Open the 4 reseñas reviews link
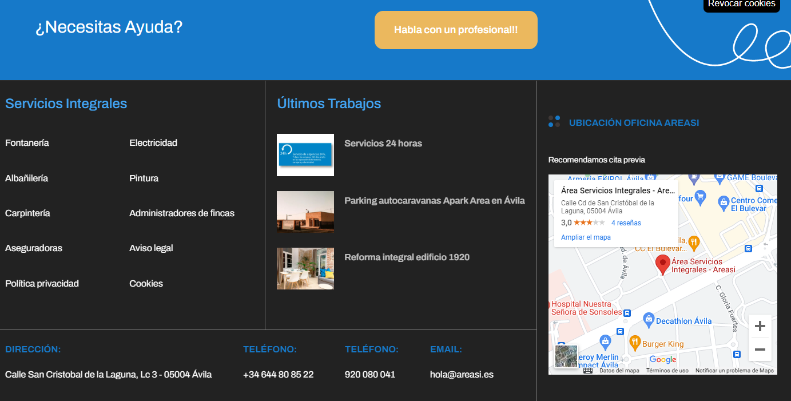Screen dimensions: 791x401 [x=626, y=223]
